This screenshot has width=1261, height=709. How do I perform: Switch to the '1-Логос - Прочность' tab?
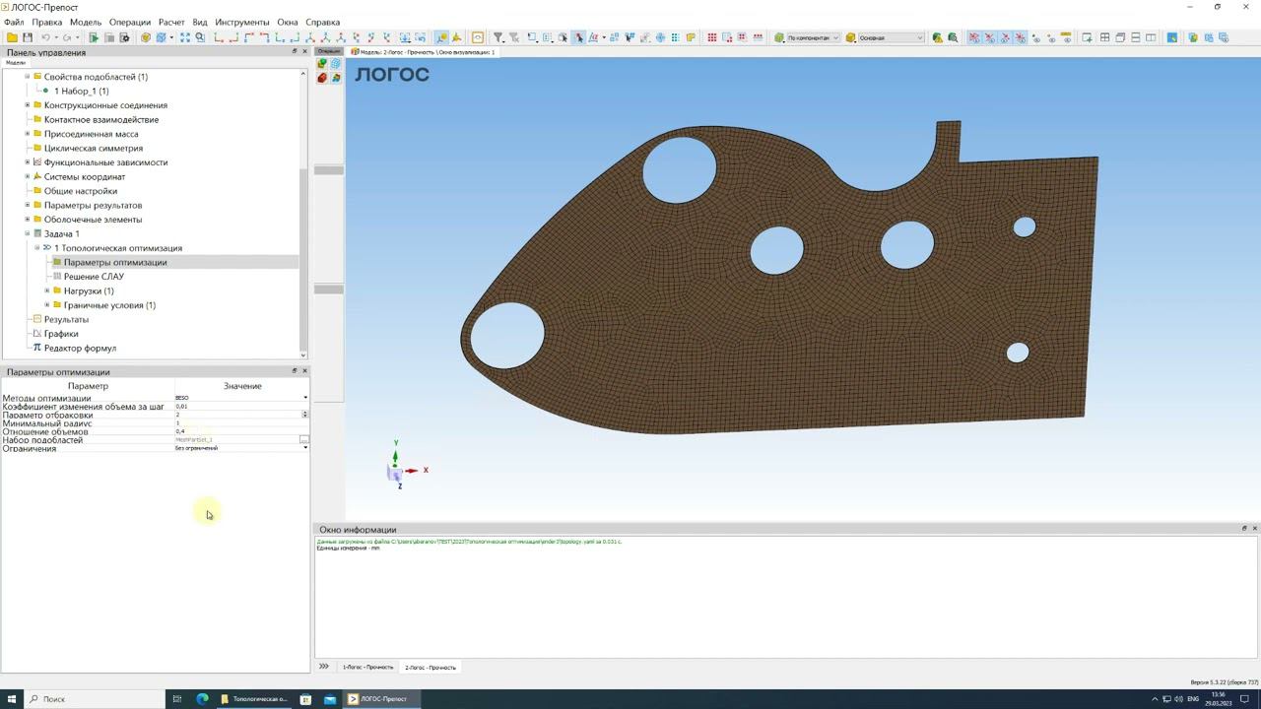point(367,668)
